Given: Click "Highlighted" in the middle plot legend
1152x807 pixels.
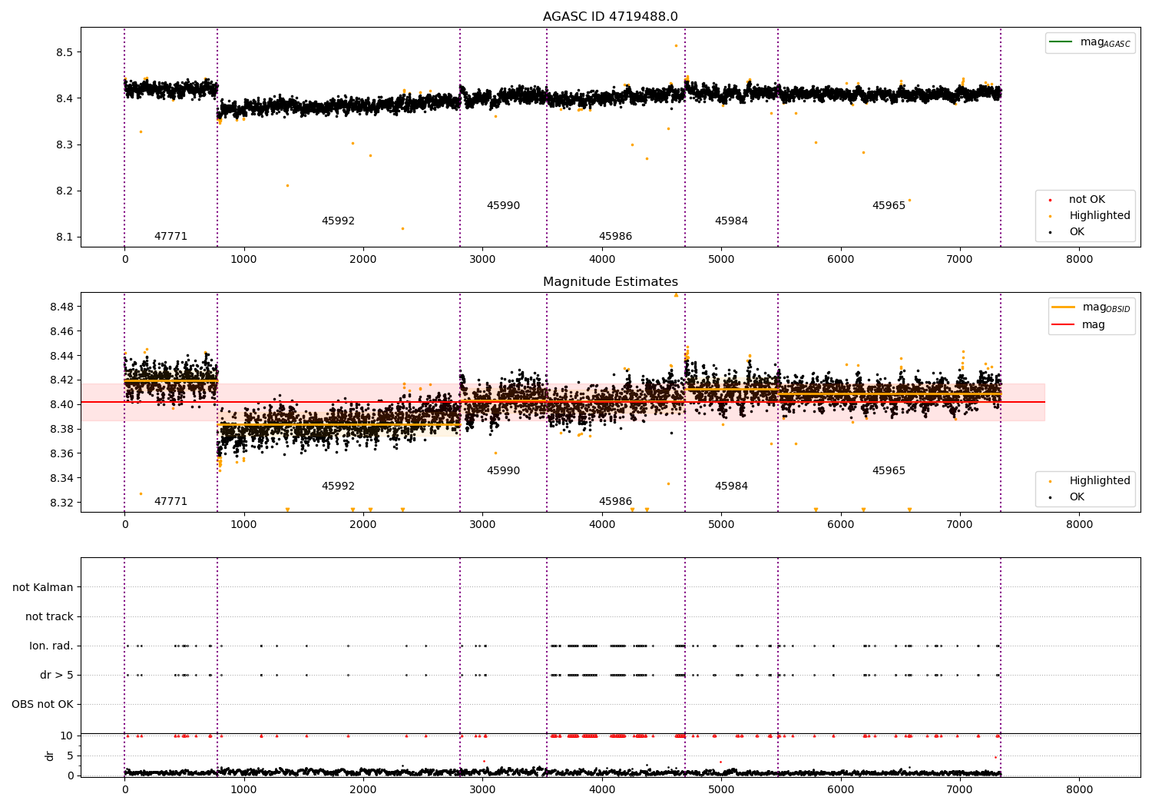Looking at the screenshot, I should pos(1100,481).
